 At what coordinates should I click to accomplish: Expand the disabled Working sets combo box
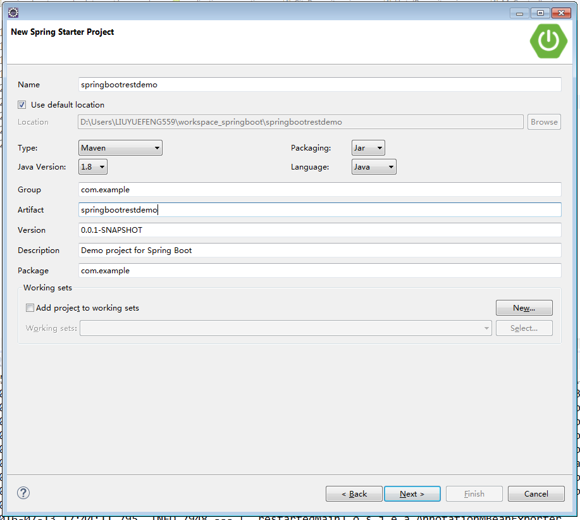point(285,328)
